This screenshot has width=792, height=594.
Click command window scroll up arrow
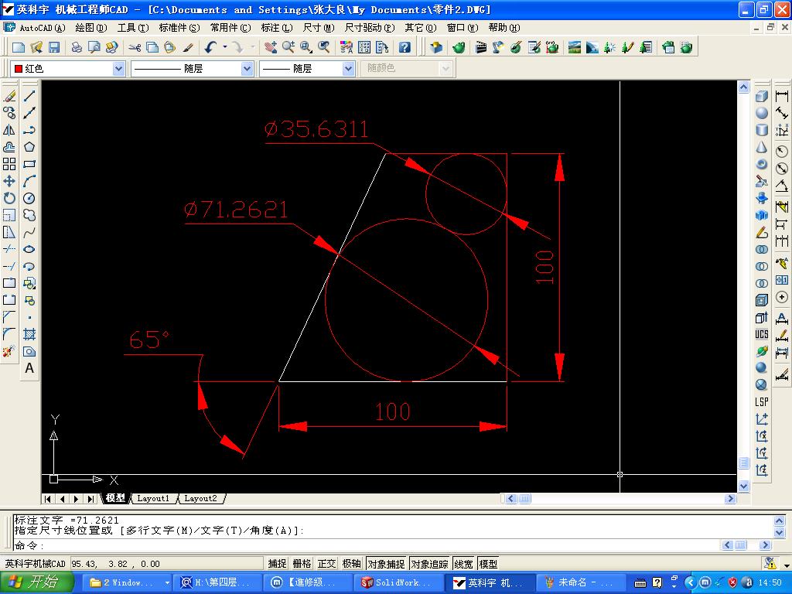[x=780, y=521]
